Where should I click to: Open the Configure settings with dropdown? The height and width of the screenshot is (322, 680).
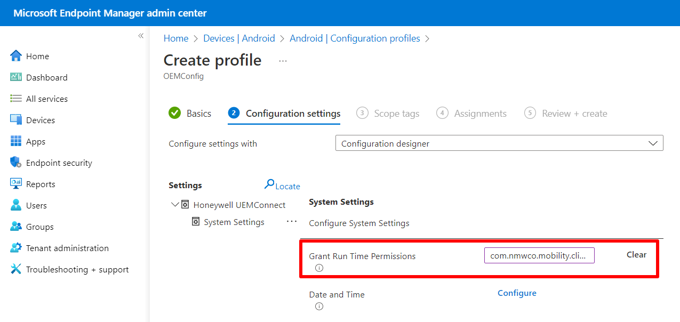point(499,143)
